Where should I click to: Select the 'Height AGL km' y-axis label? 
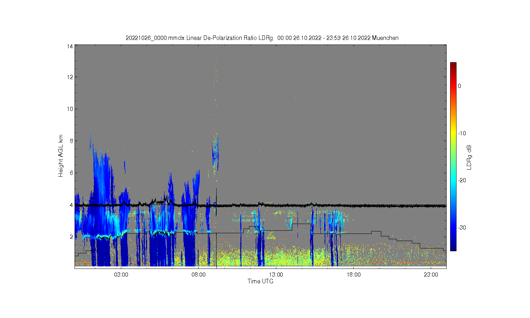point(61,156)
